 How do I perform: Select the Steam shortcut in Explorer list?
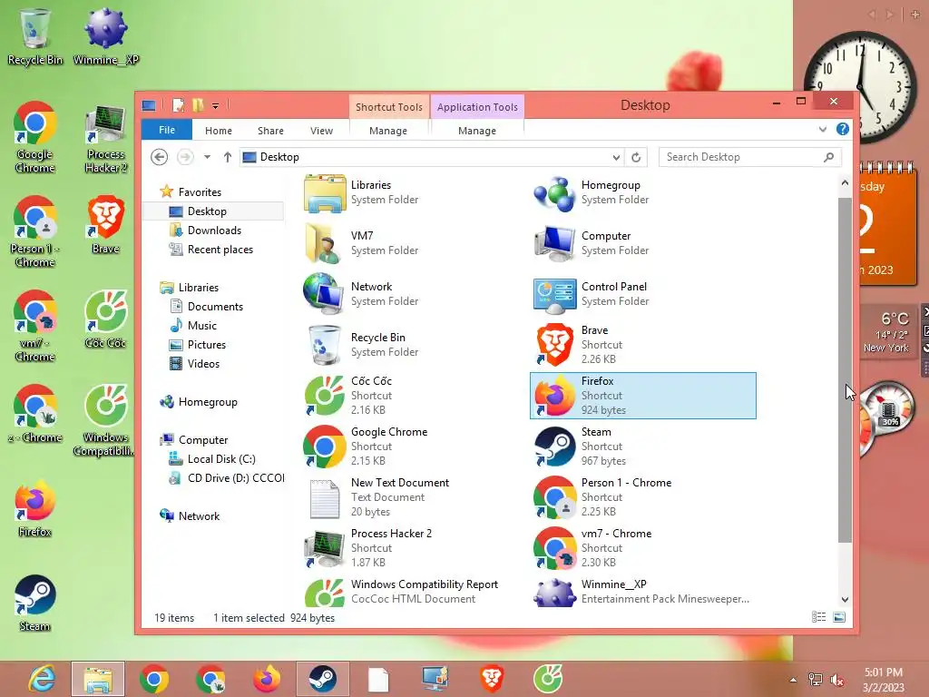click(x=643, y=447)
